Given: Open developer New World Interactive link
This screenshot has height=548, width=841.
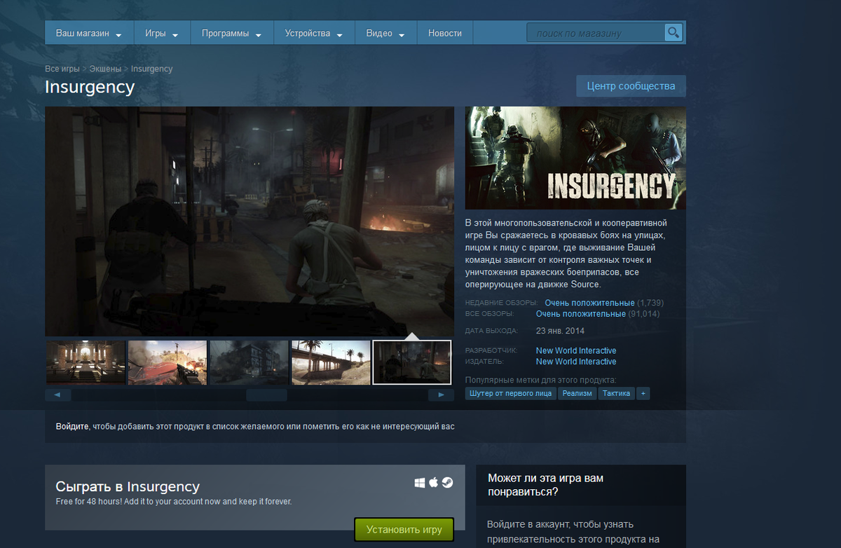Looking at the screenshot, I should coord(576,350).
